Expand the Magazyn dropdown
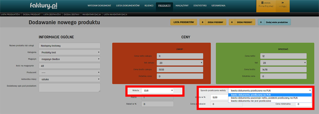The height and width of the screenshot is (114, 319). click(x=70, y=59)
